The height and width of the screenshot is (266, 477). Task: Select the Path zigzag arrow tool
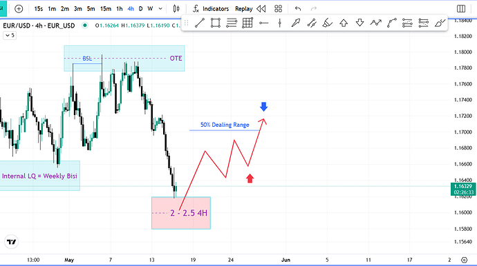pyautogui.click(x=375, y=23)
